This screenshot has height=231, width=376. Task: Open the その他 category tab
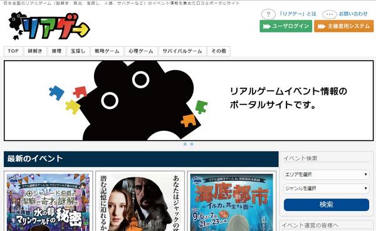[219, 51]
